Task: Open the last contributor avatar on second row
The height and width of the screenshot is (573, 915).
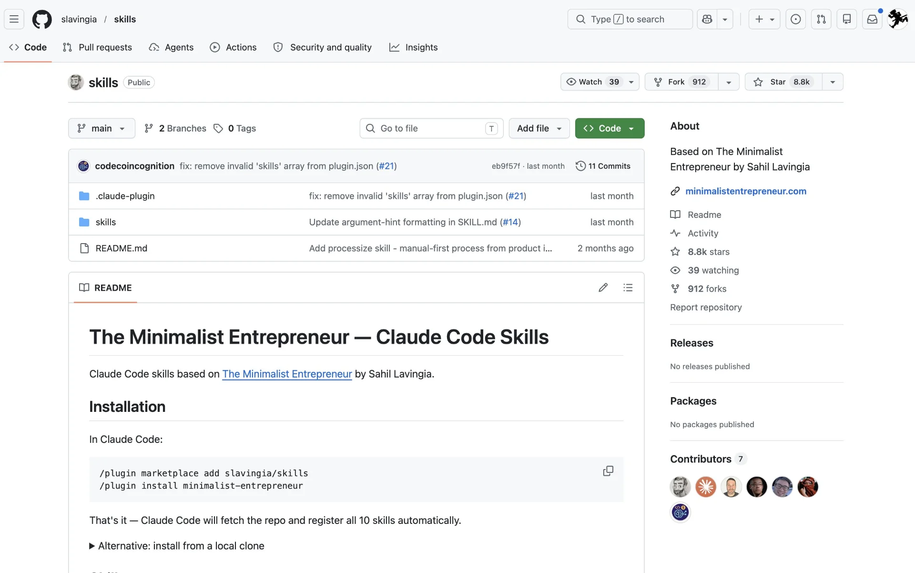Action: pos(680,512)
